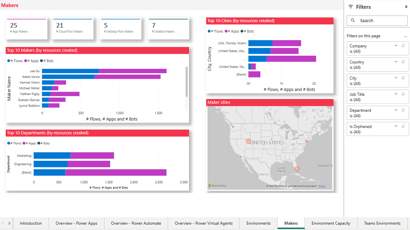Switch to the Environments tab
410x230 pixels.
point(258,223)
